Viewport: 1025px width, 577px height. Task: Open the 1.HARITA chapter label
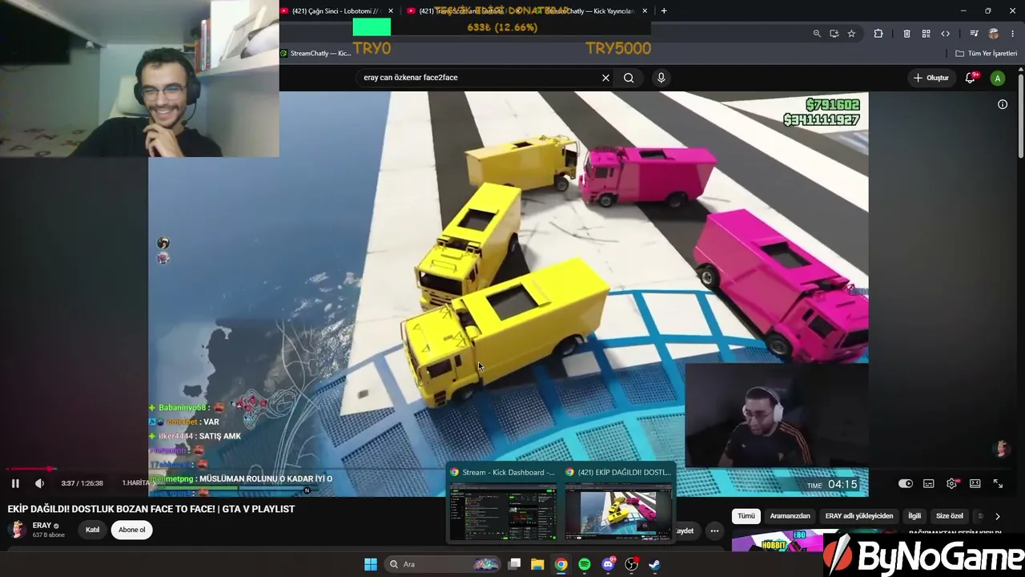coord(136,483)
